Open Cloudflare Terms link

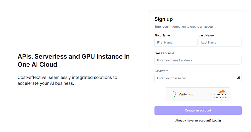pyautogui.click(x=224, y=97)
